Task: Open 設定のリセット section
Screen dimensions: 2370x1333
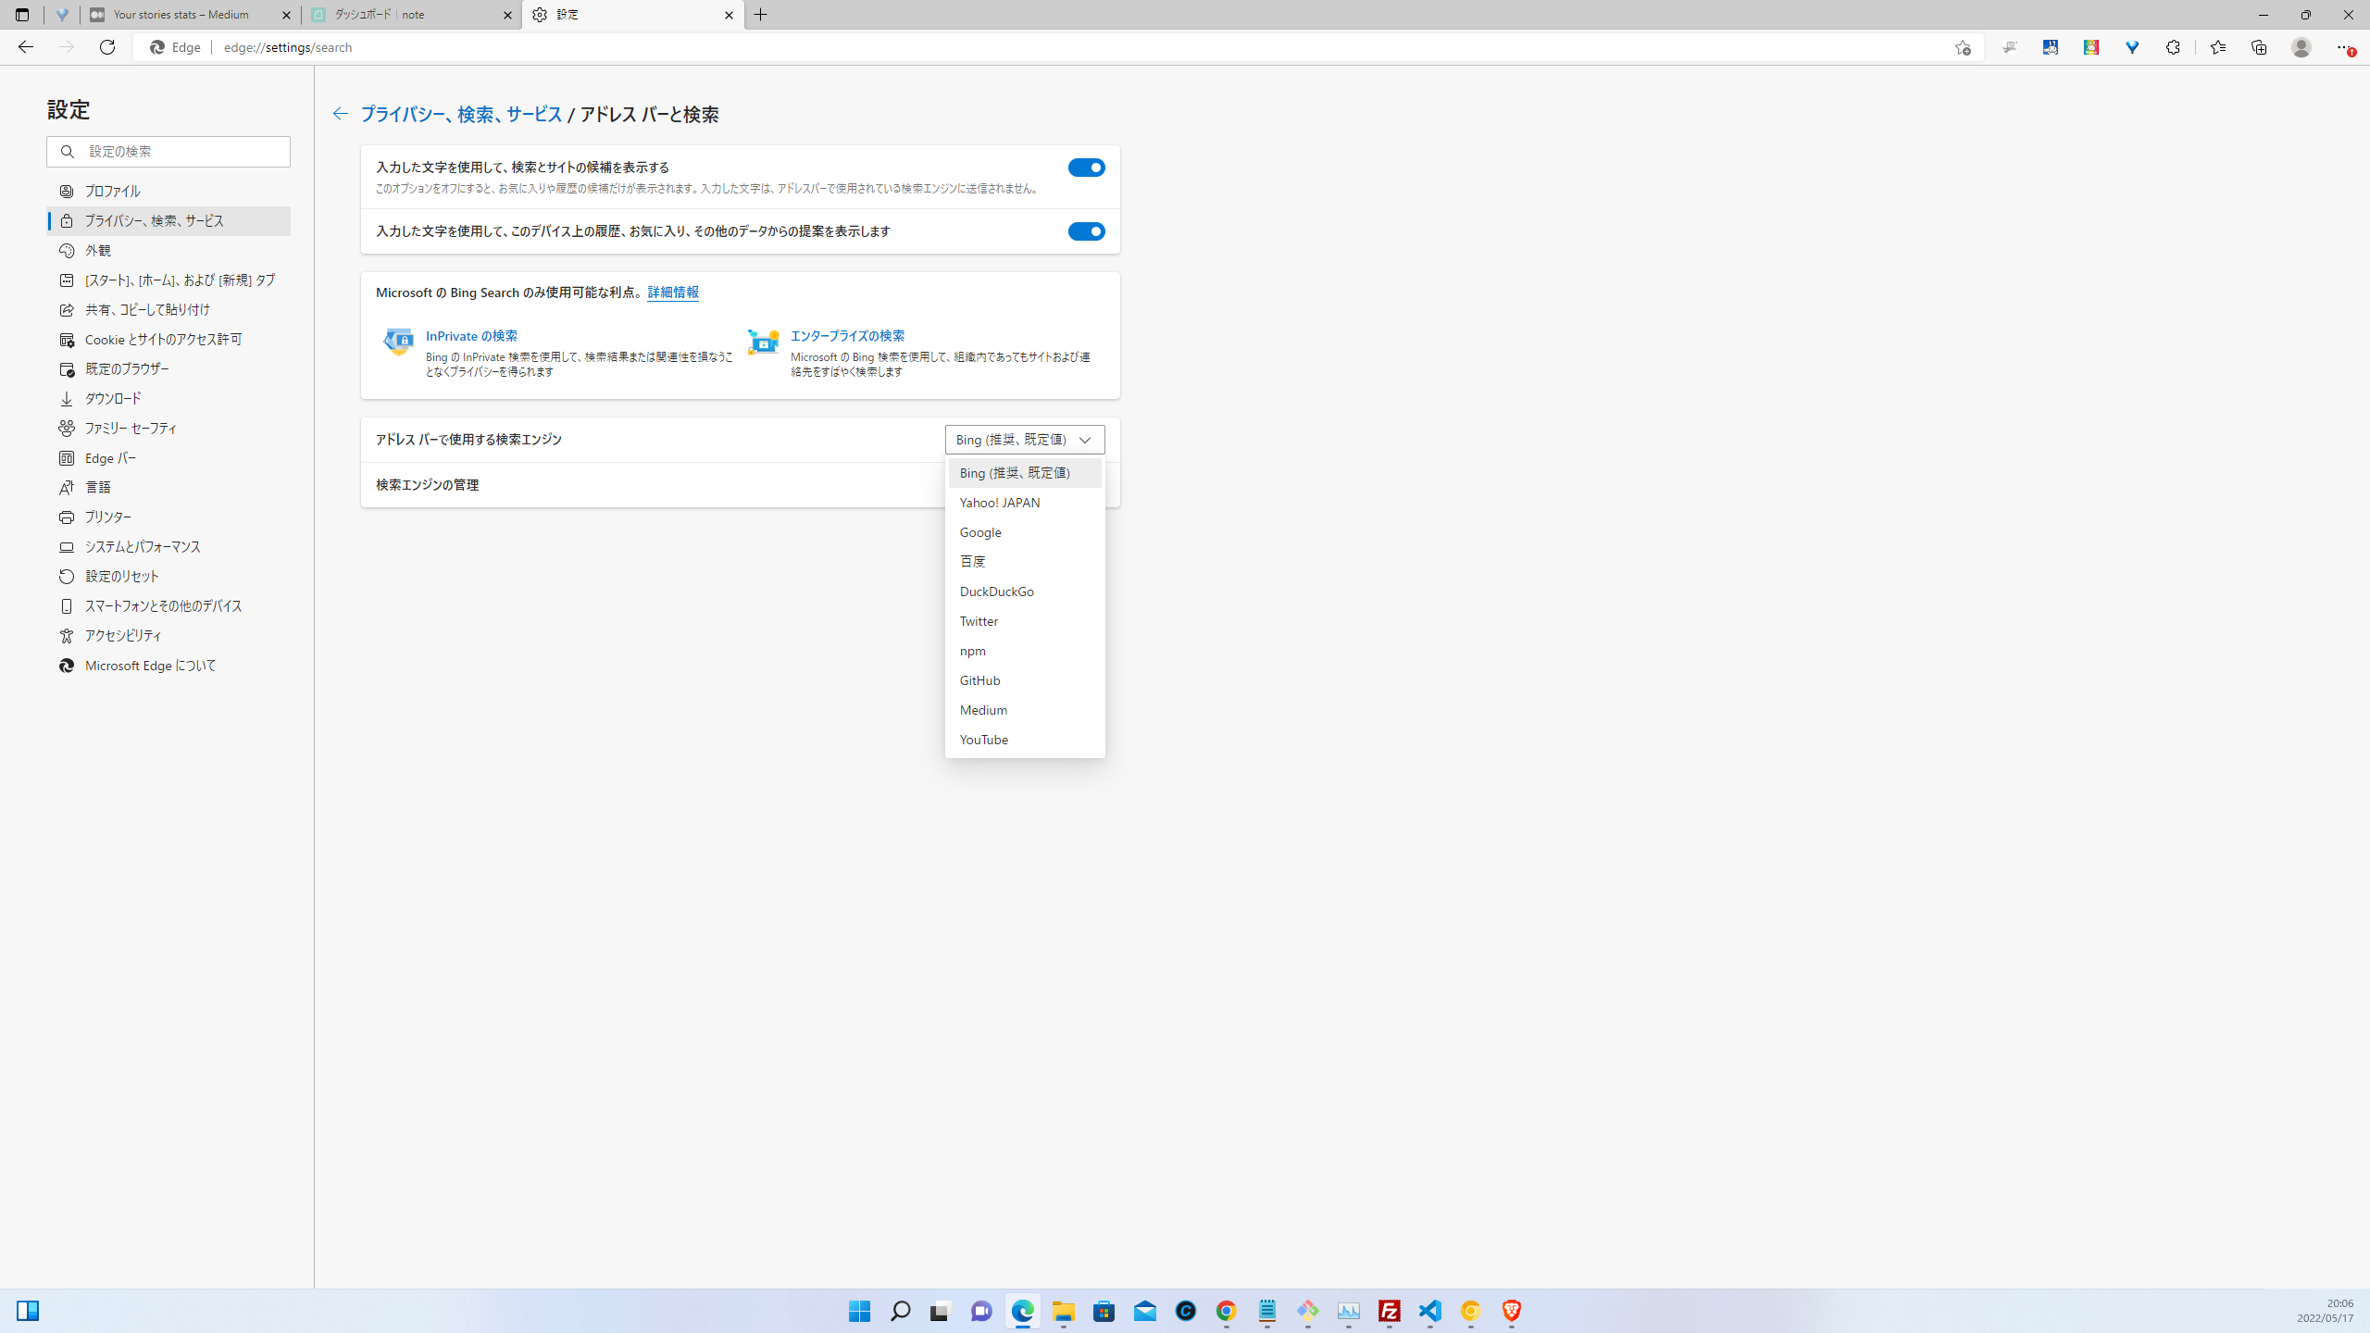Action: click(168, 576)
